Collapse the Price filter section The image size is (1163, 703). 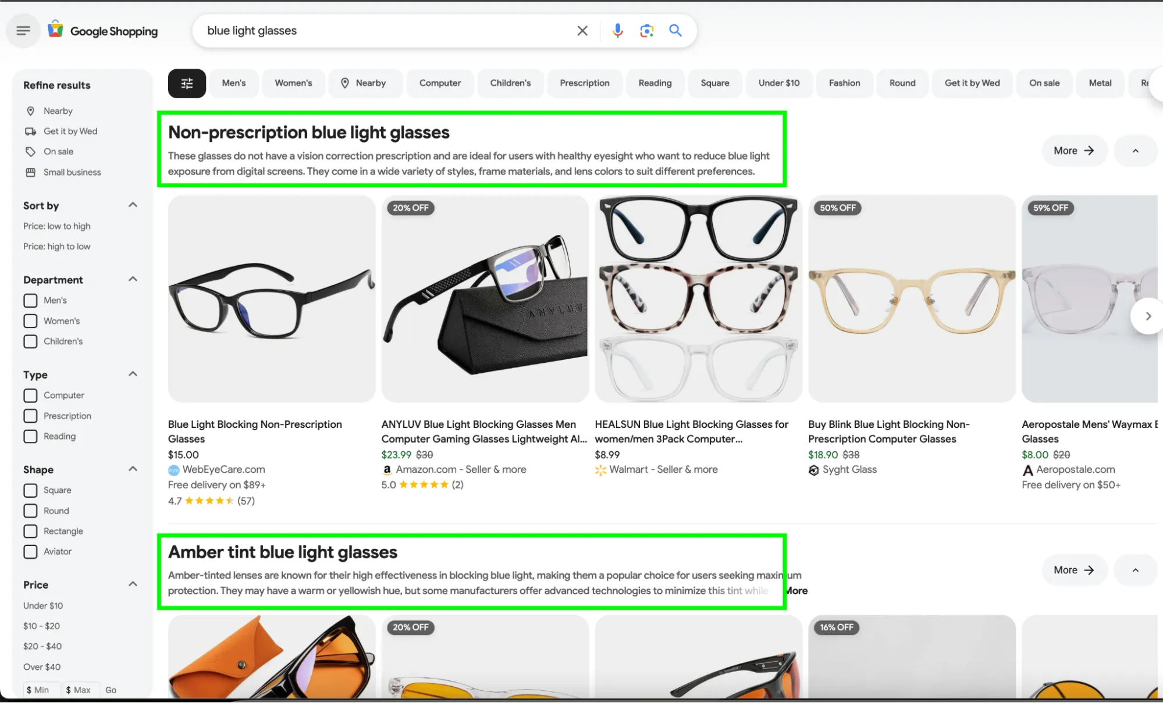click(x=133, y=584)
